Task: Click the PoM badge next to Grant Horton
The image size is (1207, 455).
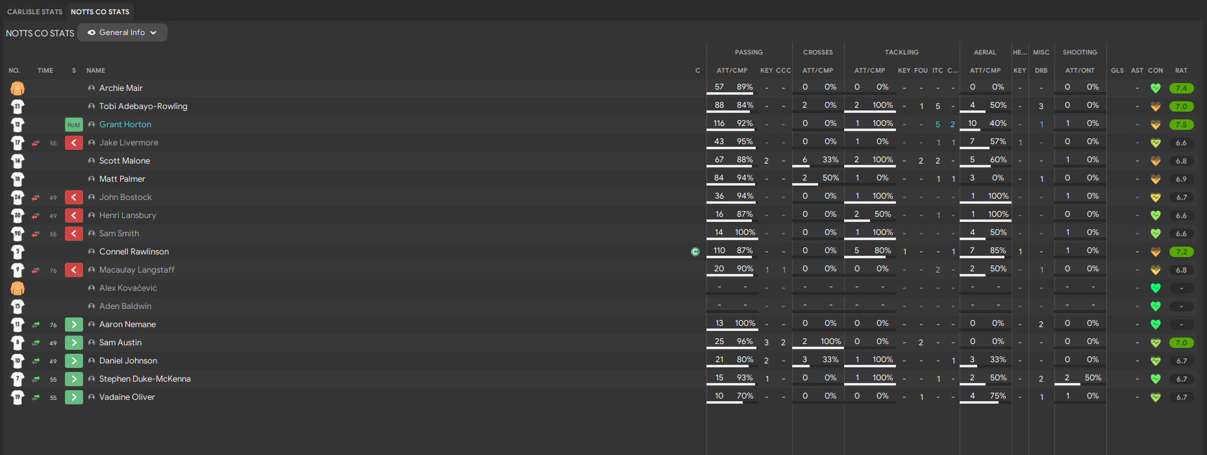Action: pos(74,125)
